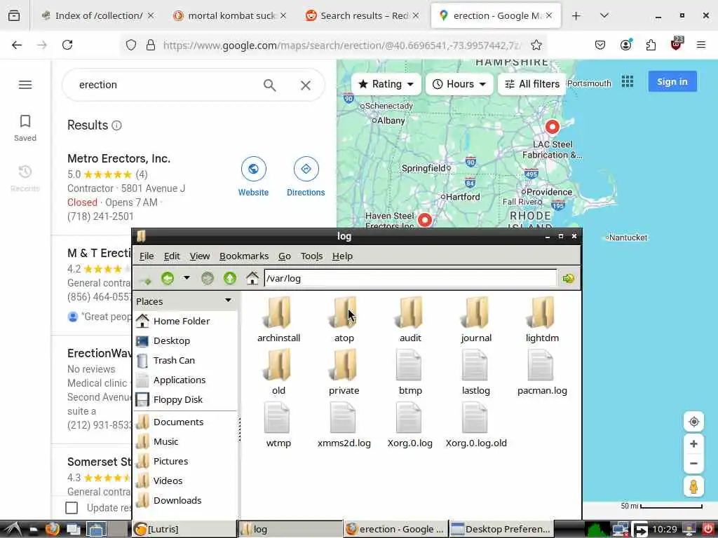Open the Google Maps hamburger menu

[25, 85]
